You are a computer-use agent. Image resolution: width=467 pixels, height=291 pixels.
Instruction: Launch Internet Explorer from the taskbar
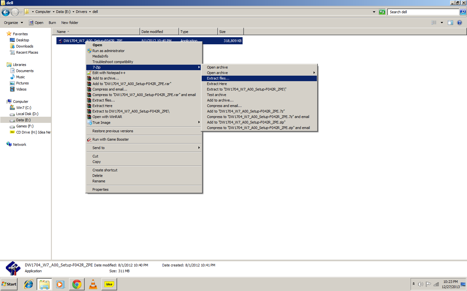(29, 284)
